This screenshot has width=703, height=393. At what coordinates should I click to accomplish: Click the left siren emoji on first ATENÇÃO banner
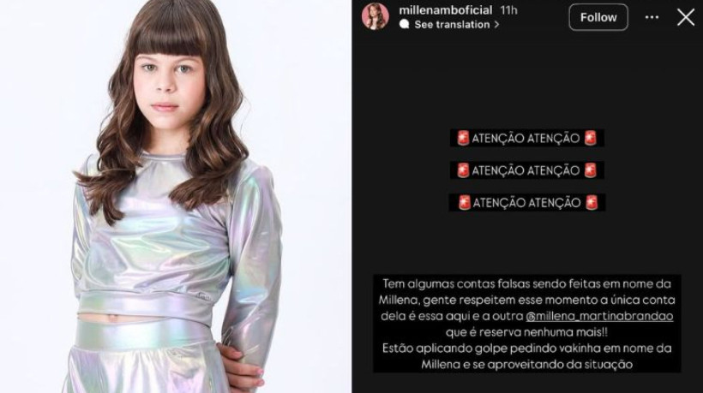(463, 138)
